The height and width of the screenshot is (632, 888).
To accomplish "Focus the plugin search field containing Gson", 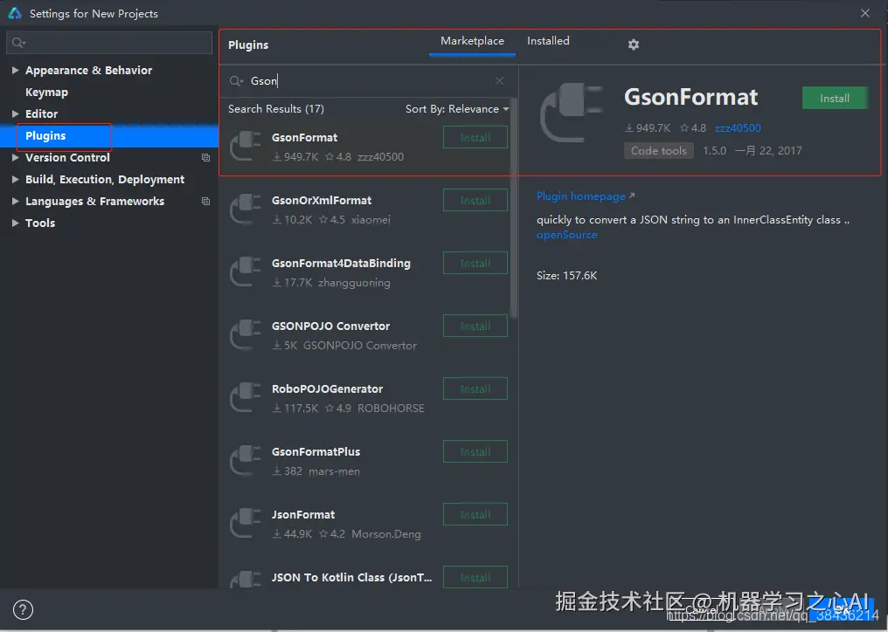I will 368,81.
